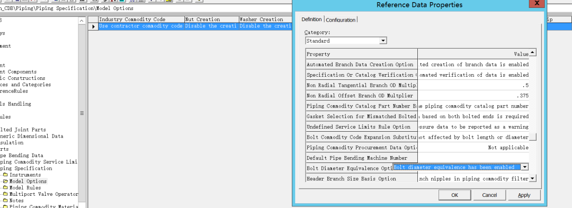572x208 pixels.
Task: Select the Piping Specification tree node
Action: 25,168
